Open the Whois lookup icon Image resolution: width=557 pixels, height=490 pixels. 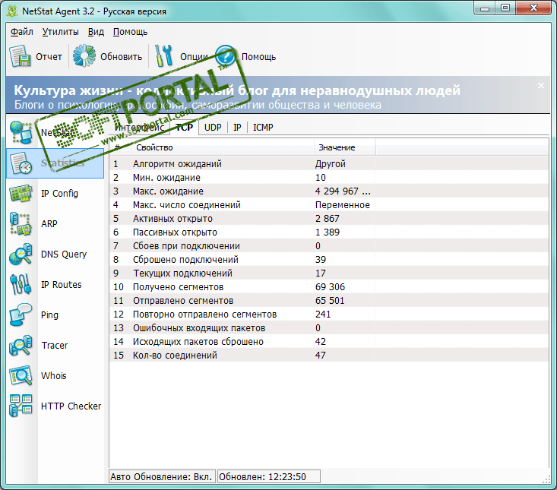pyautogui.click(x=21, y=375)
